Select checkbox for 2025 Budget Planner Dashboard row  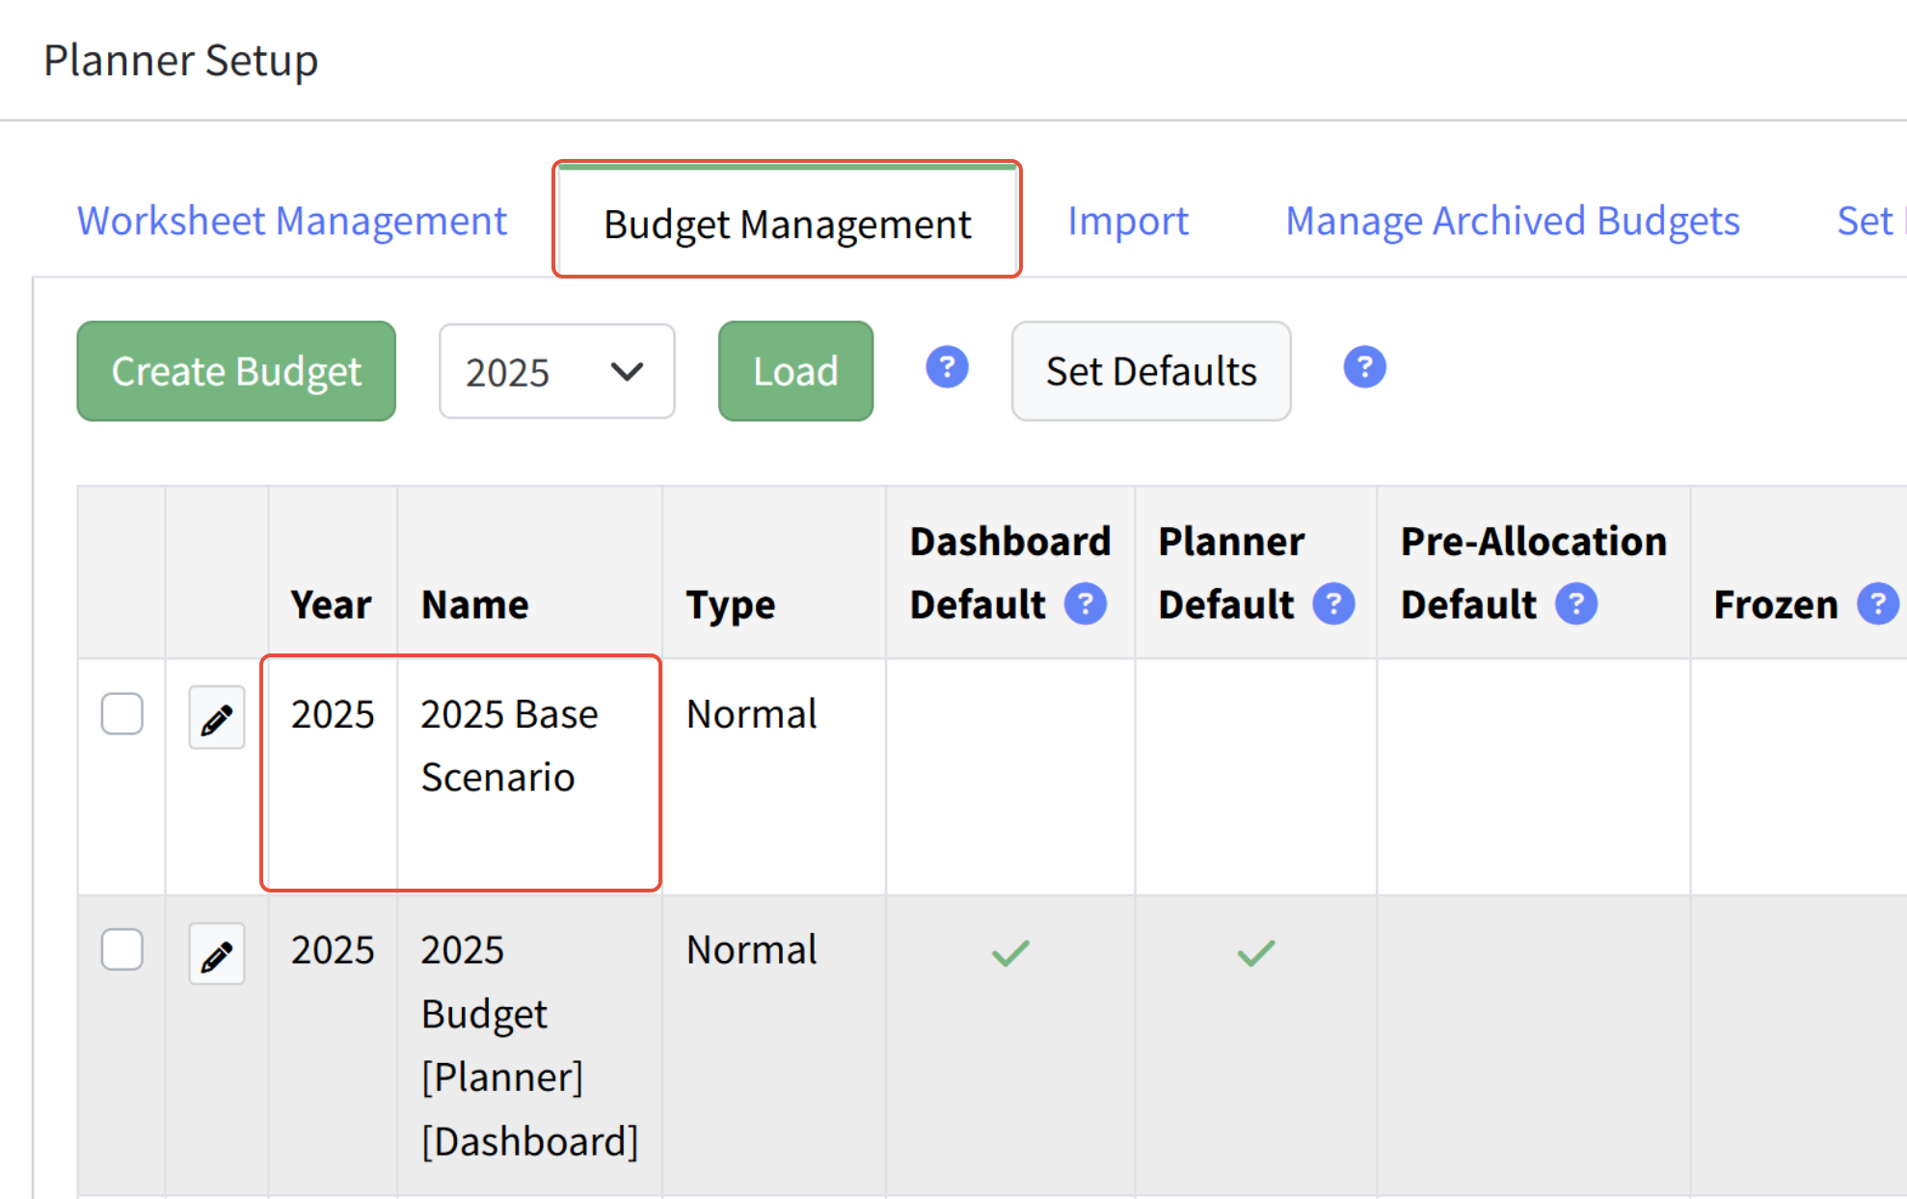122,949
